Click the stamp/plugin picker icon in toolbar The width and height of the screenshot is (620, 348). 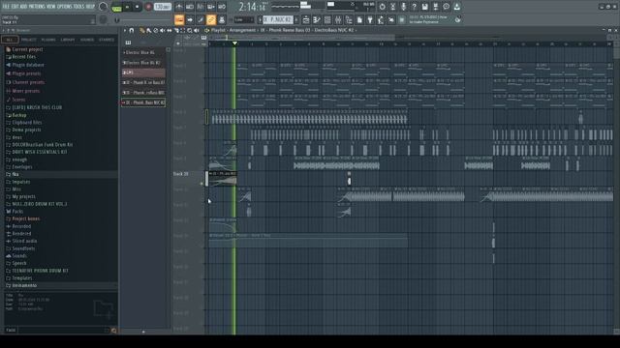click(222, 19)
